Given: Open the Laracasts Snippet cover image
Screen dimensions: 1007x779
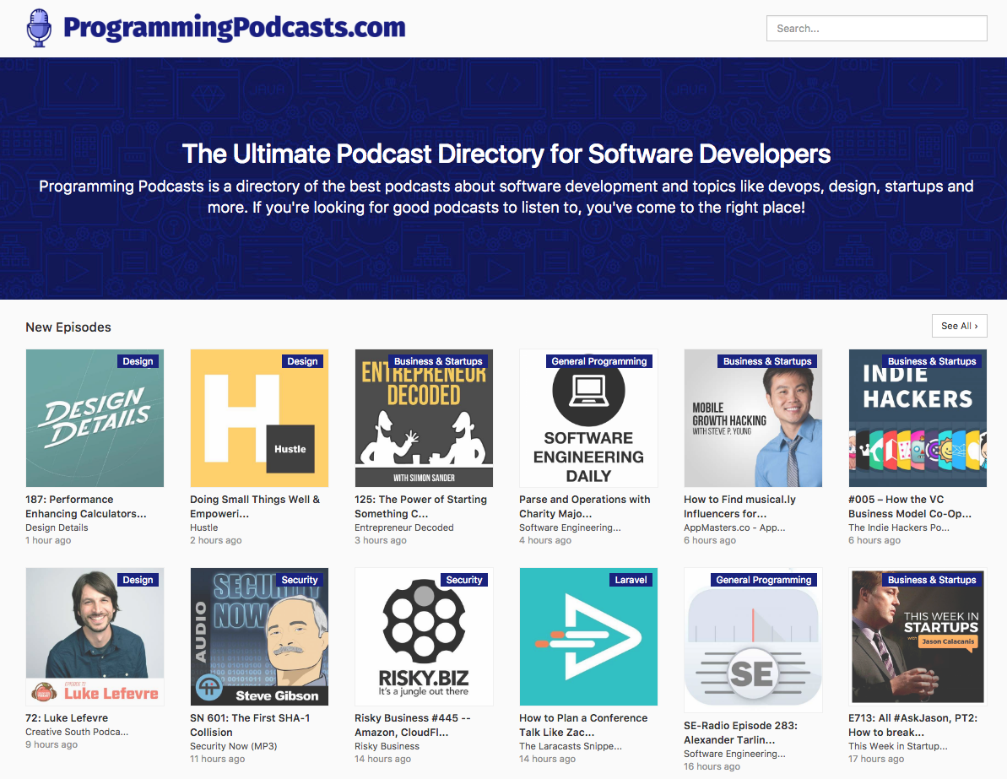Looking at the screenshot, I should click(x=588, y=636).
